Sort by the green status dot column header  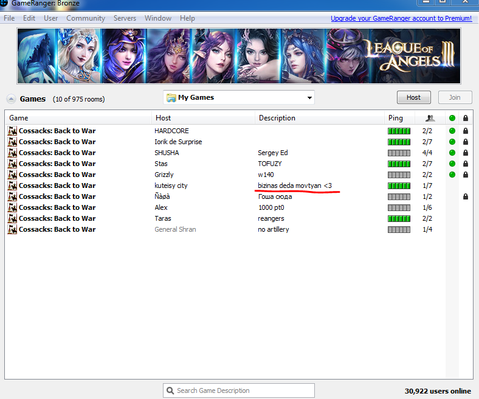point(452,118)
